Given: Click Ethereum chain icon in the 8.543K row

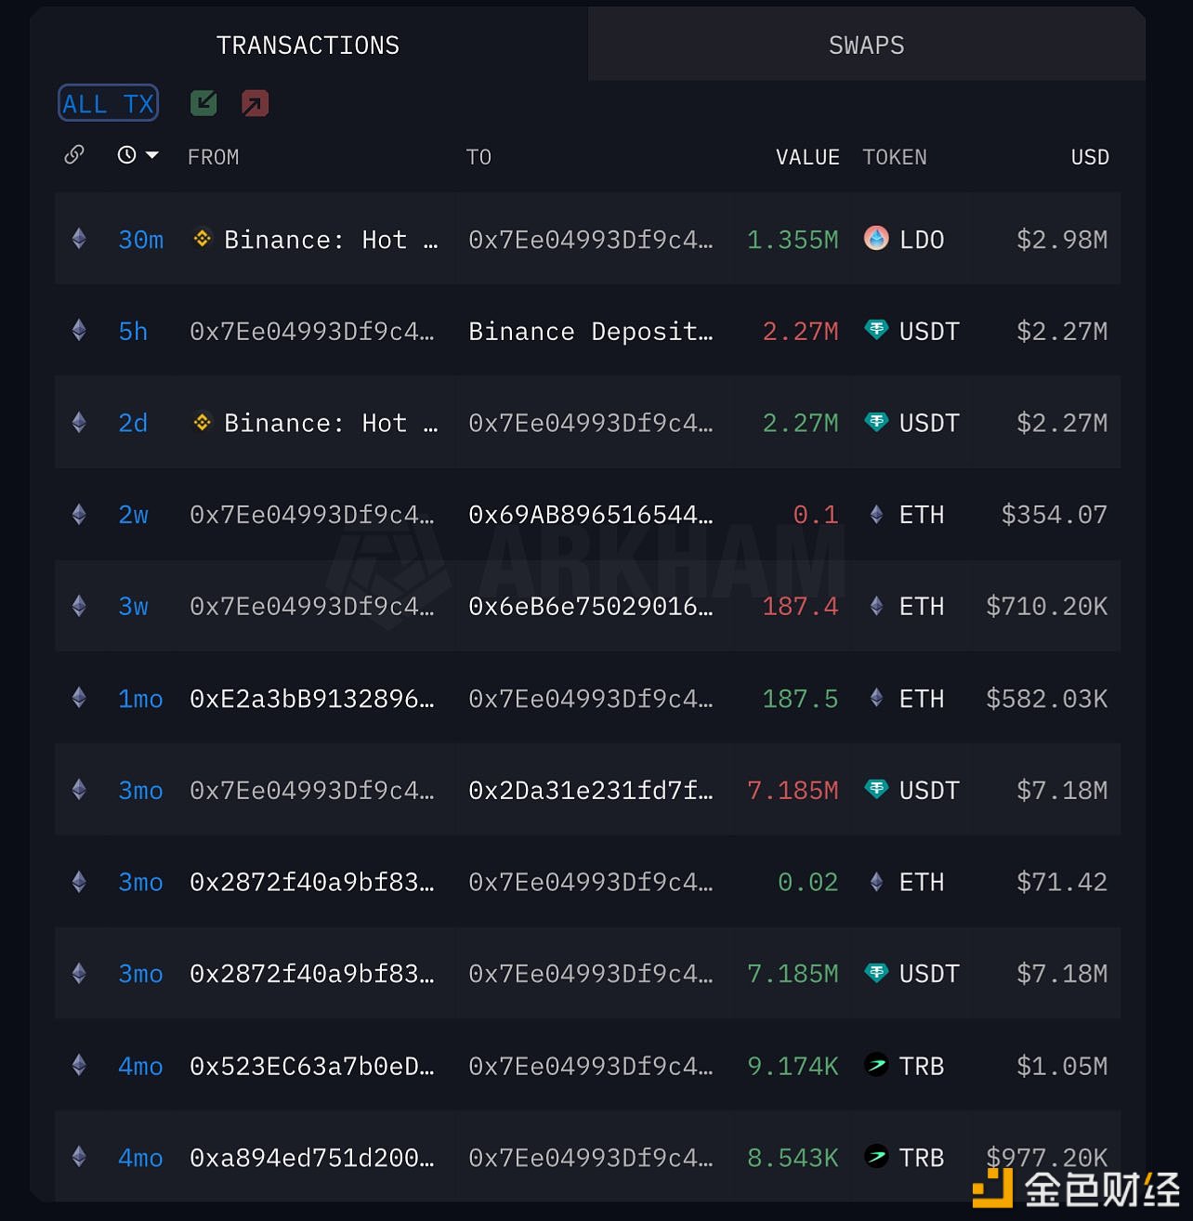Looking at the screenshot, I should 79,1156.
